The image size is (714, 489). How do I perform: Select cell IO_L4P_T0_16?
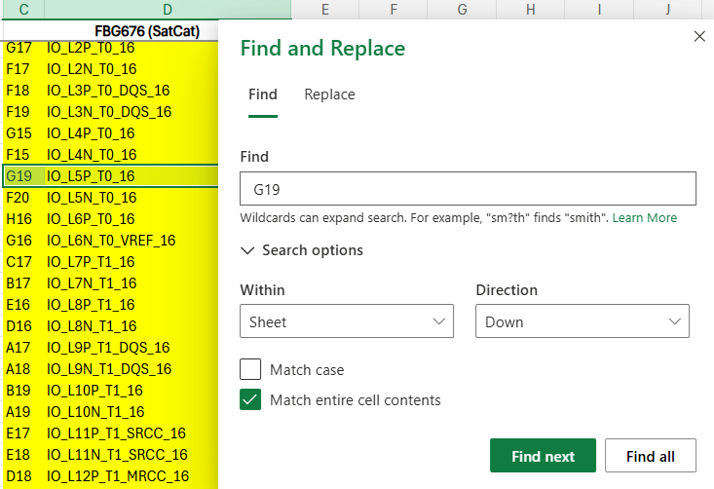(132, 132)
